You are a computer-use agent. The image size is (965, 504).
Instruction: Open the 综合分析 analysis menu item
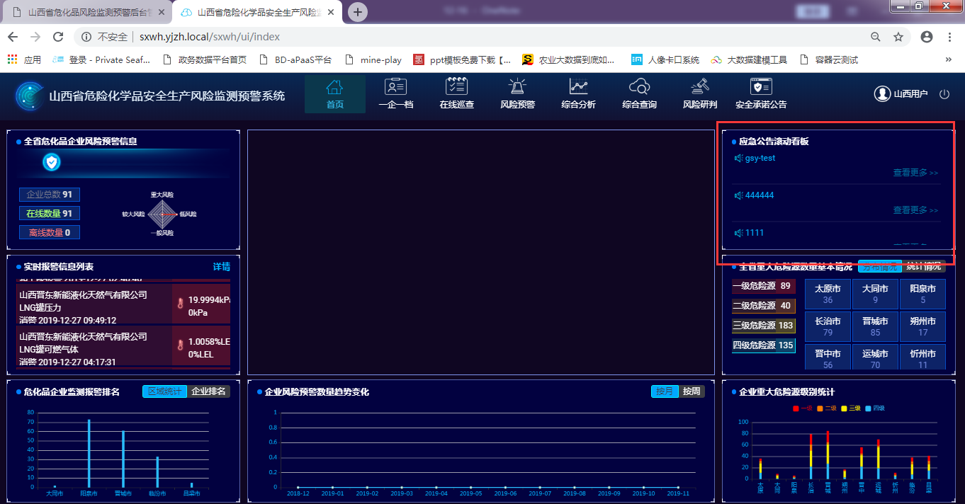tap(579, 95)
